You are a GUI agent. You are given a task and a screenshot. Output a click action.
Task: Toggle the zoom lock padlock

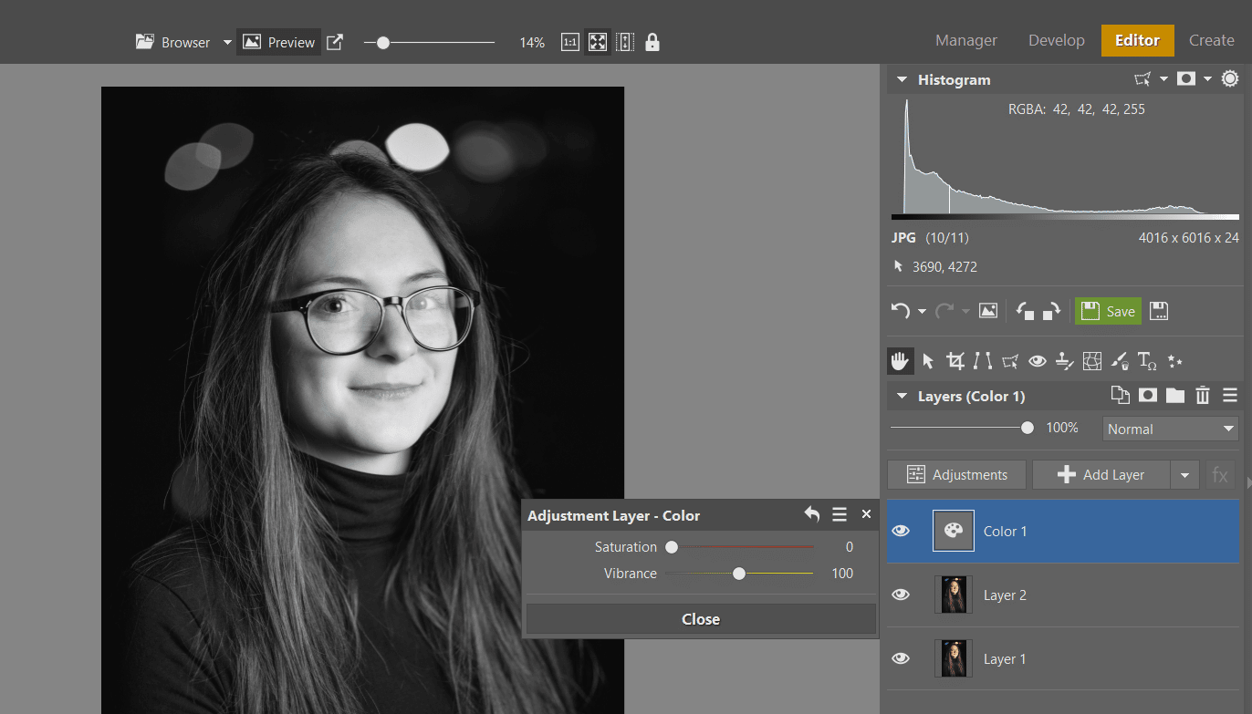coord(652,42)
